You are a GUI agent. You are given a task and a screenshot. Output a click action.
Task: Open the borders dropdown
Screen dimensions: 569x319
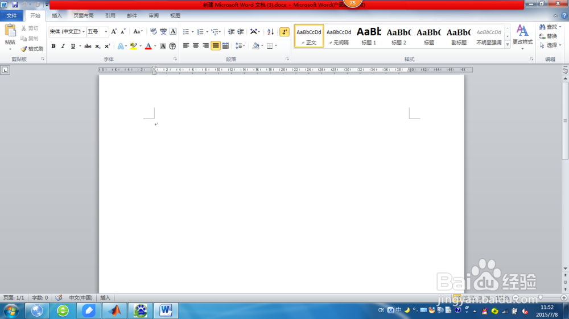coord(276,45)
